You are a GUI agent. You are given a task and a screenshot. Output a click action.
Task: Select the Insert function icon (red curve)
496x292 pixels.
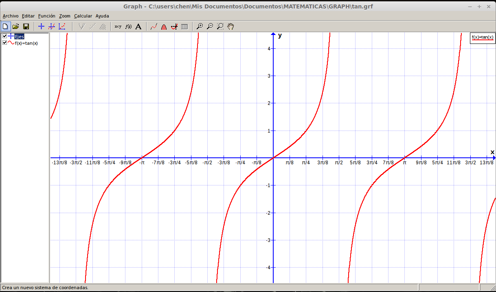tap(154, 26)
